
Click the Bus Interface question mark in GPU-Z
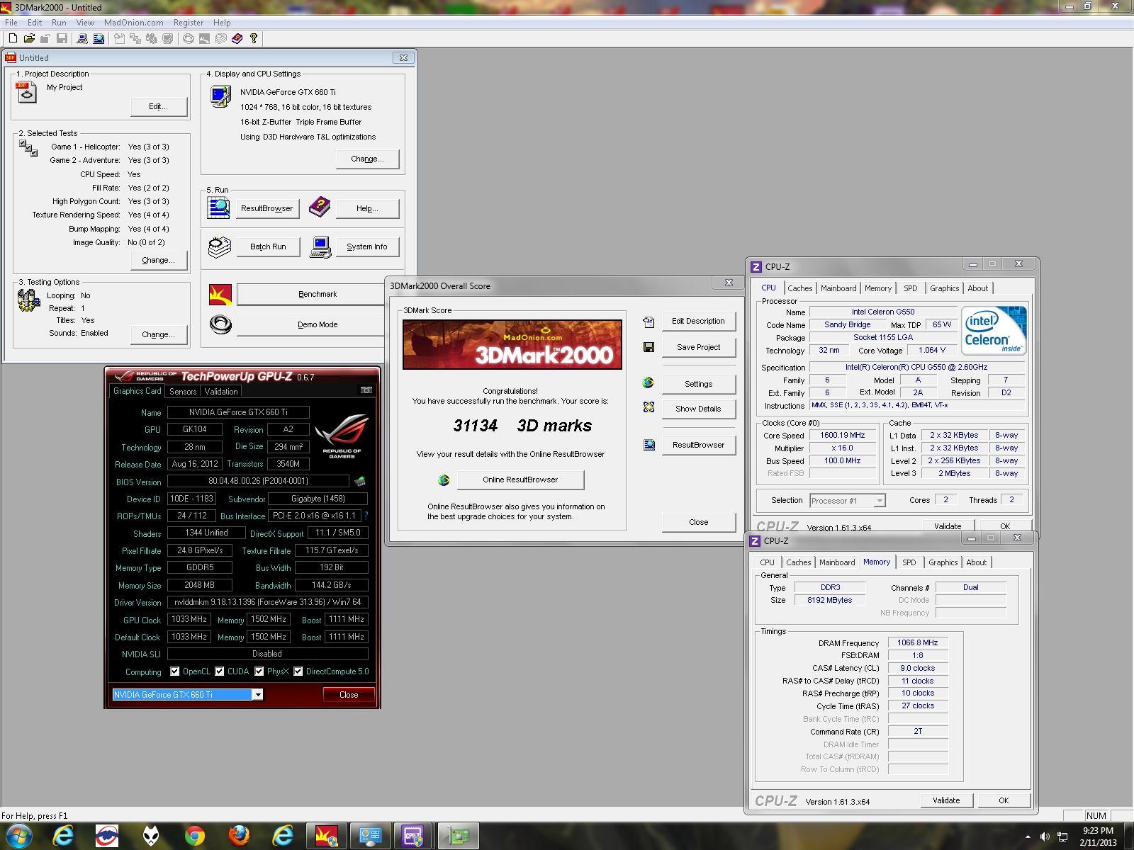366,516
